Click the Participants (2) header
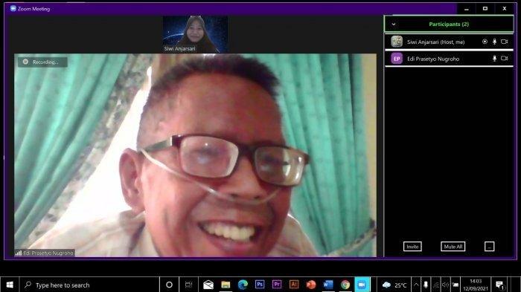Screen dimensions: 521x292 click(x=449, y=25)
